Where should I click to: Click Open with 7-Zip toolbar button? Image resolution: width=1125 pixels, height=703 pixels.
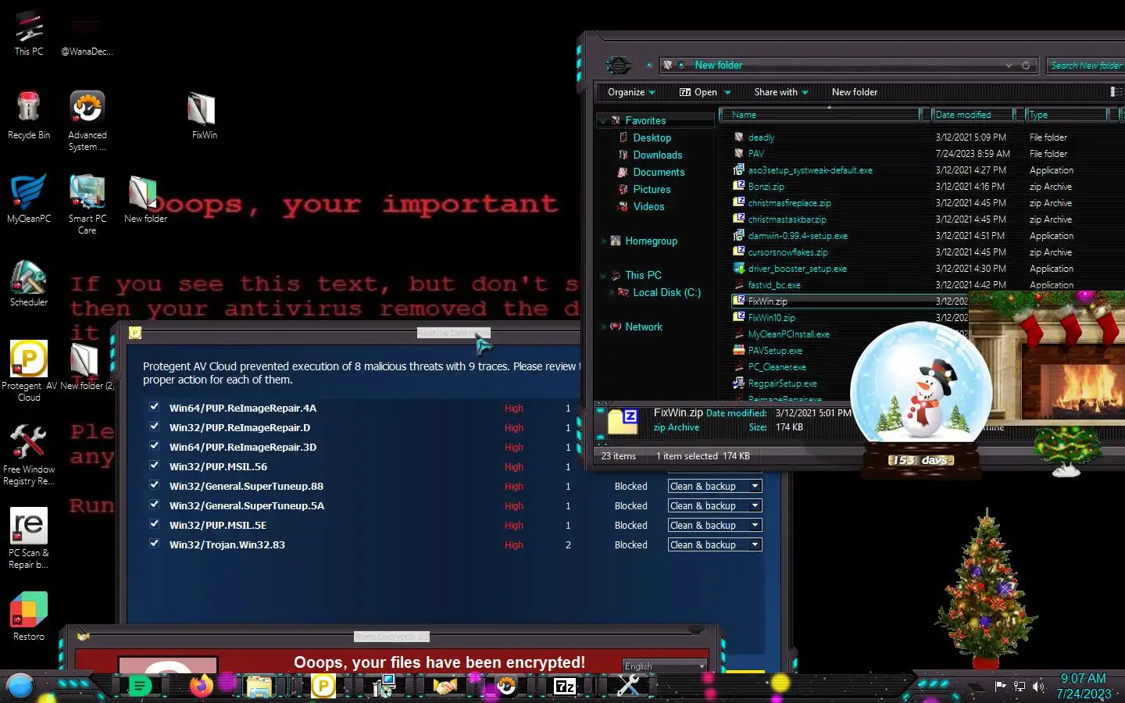698,91
